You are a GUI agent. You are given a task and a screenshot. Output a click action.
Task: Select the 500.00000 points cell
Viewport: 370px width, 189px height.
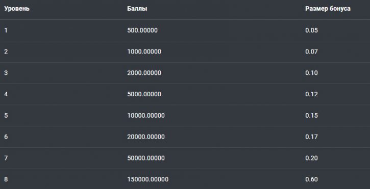tap(142, 31)
